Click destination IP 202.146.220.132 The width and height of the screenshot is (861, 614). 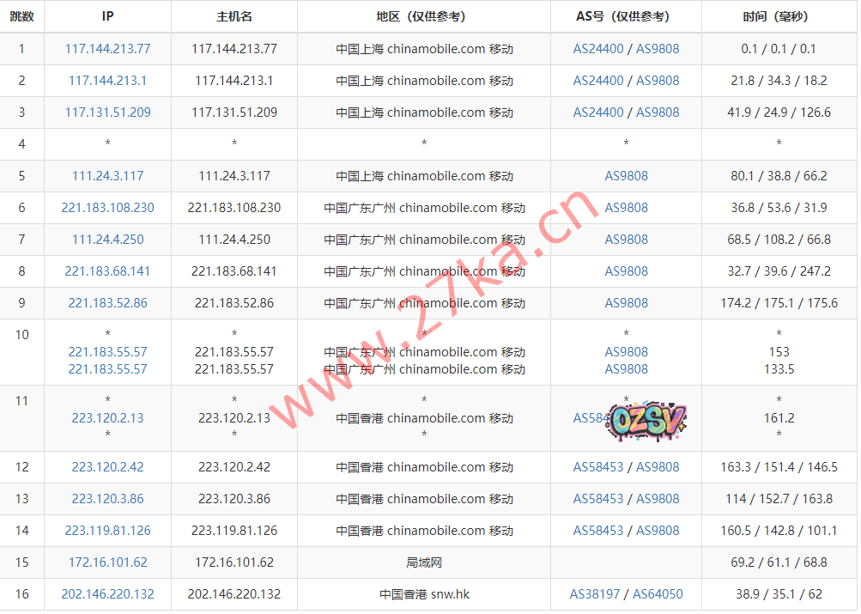click(x=107, y=594)
